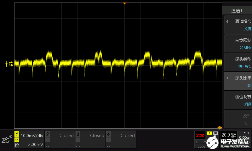The height and width of the screenshot is (151, 252).
Task: Click the Edge trigger type label
Action: pyautogui.click(x=201, y=146)
